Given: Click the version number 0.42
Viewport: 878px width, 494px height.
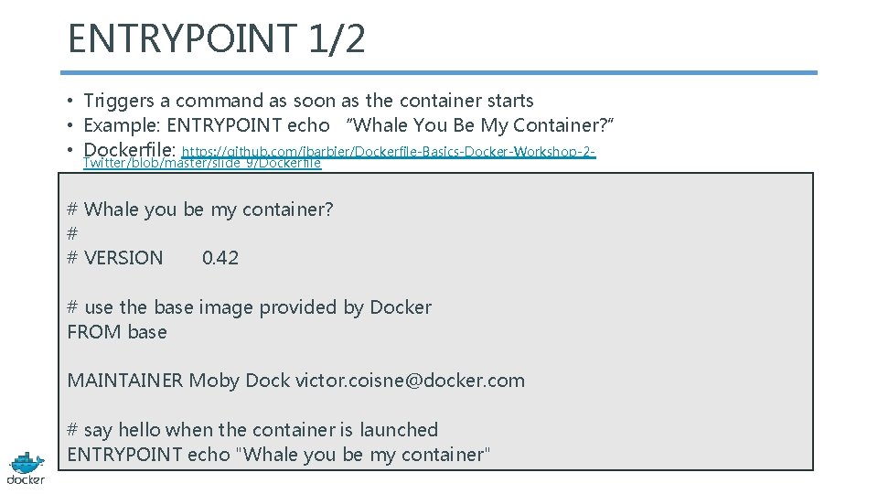Looking at the screenshot, I should point(220,258).
